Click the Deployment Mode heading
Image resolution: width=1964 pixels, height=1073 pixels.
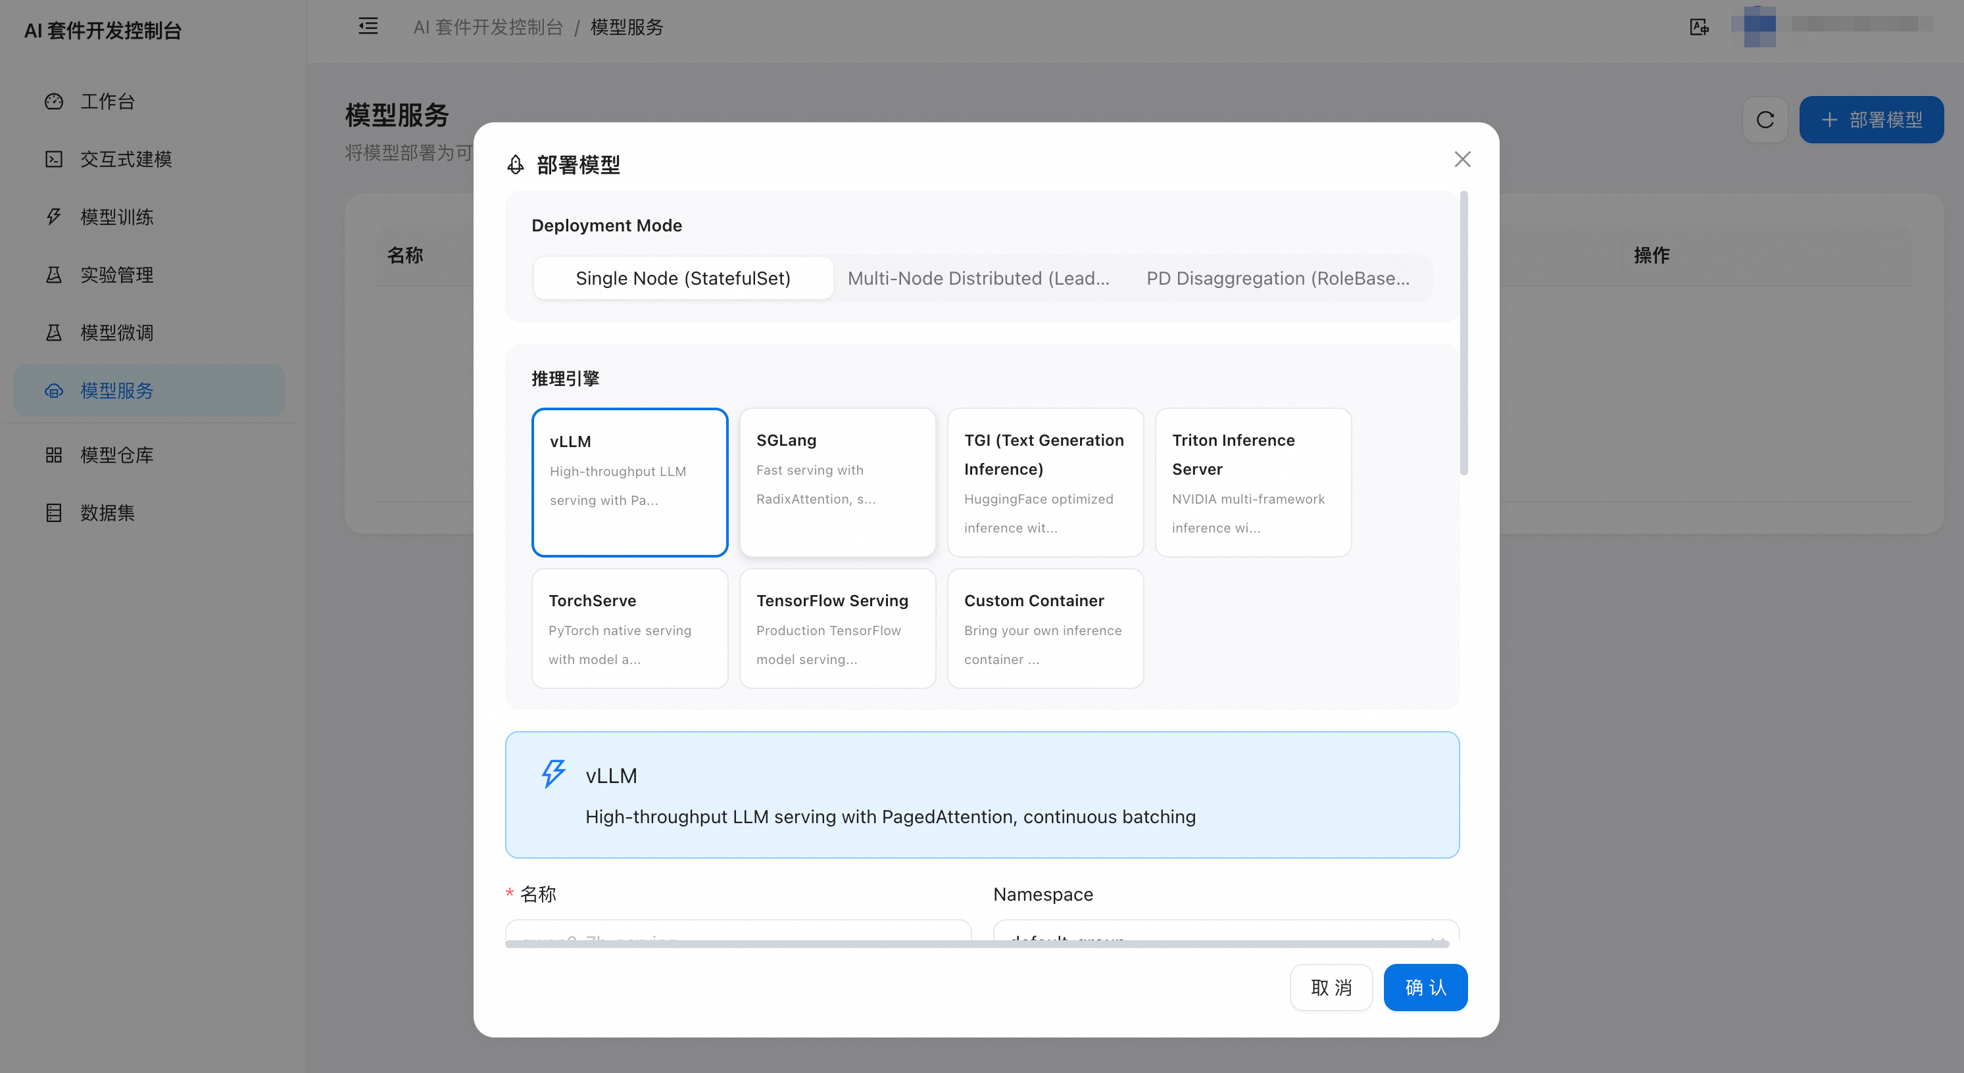607,226
